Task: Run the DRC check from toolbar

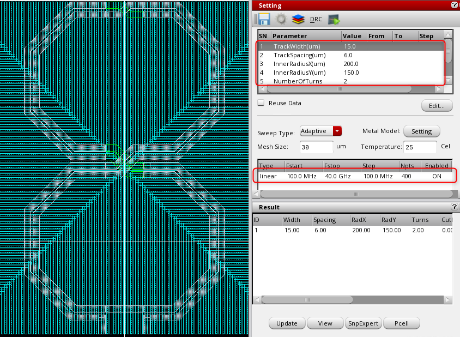Action: point(316,19)
